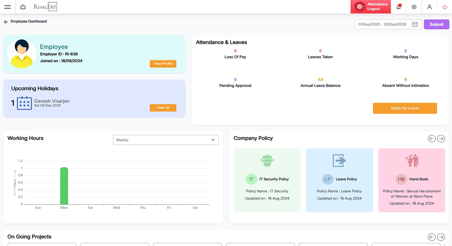Open the hamburger menu icon

click(x=7, y=7)
